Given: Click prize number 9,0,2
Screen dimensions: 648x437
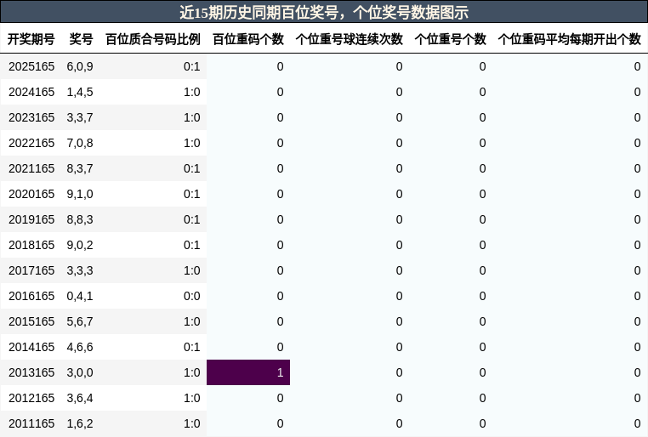Looking at the screenshot, I should [x=80, y=246].
